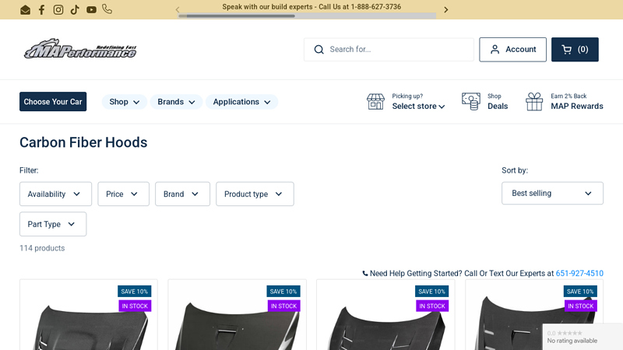The height and width of the screenshot is (350, 623).
Task: Open the Brand filter dropdown
Action: (182, 194)
